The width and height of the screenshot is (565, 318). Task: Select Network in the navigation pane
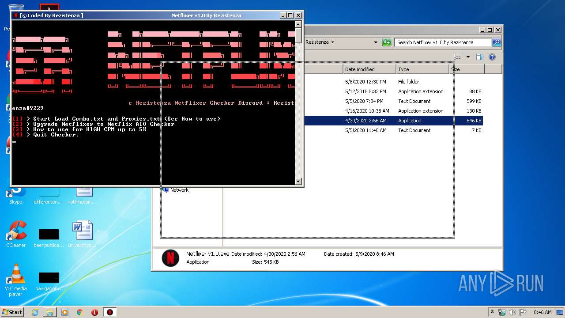pos(179,190)
